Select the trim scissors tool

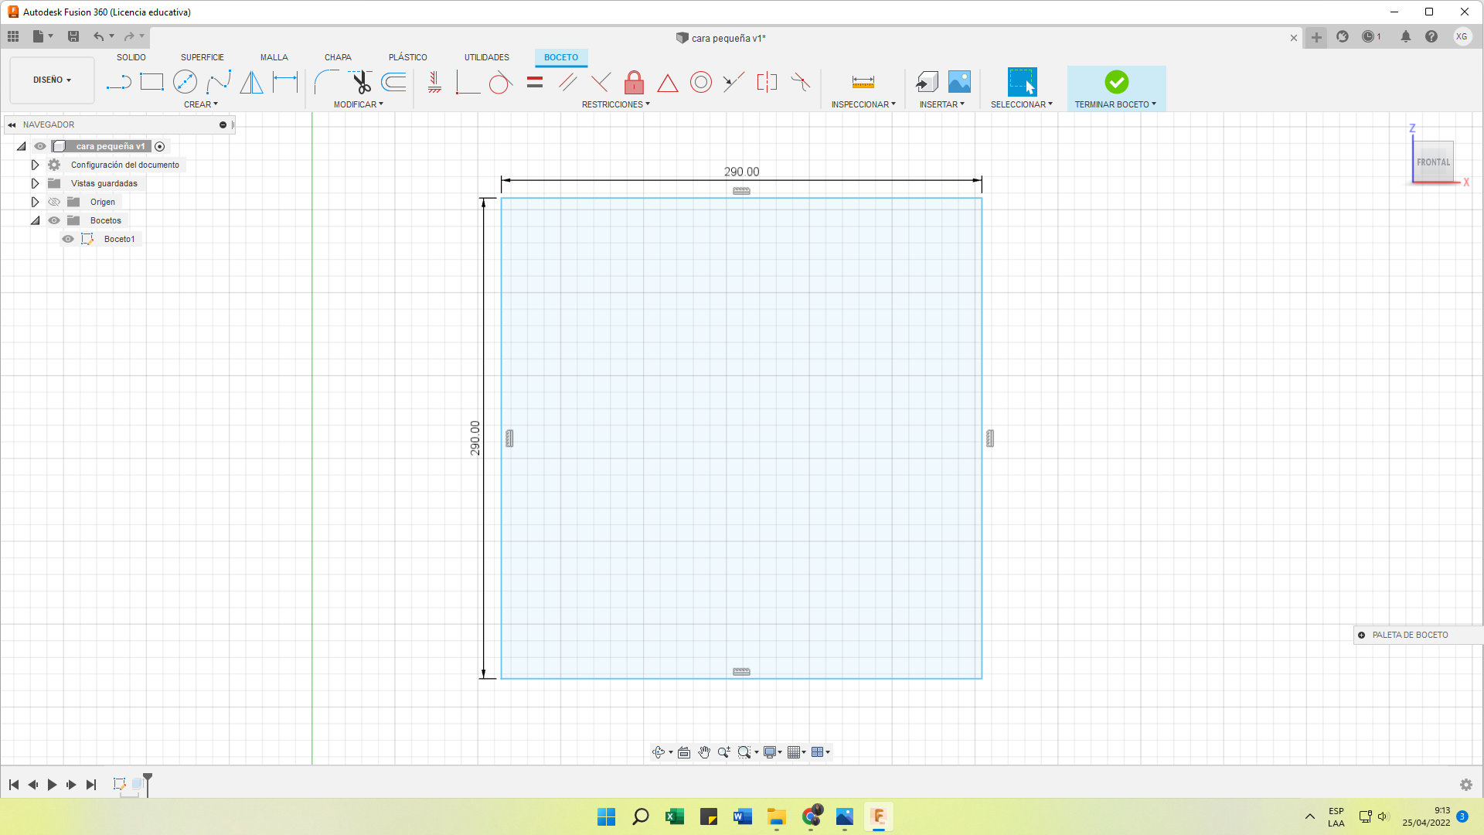[x=361, y=82]
